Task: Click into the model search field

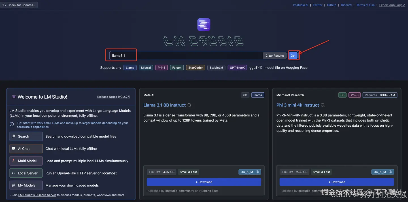Action: point(186,56)
